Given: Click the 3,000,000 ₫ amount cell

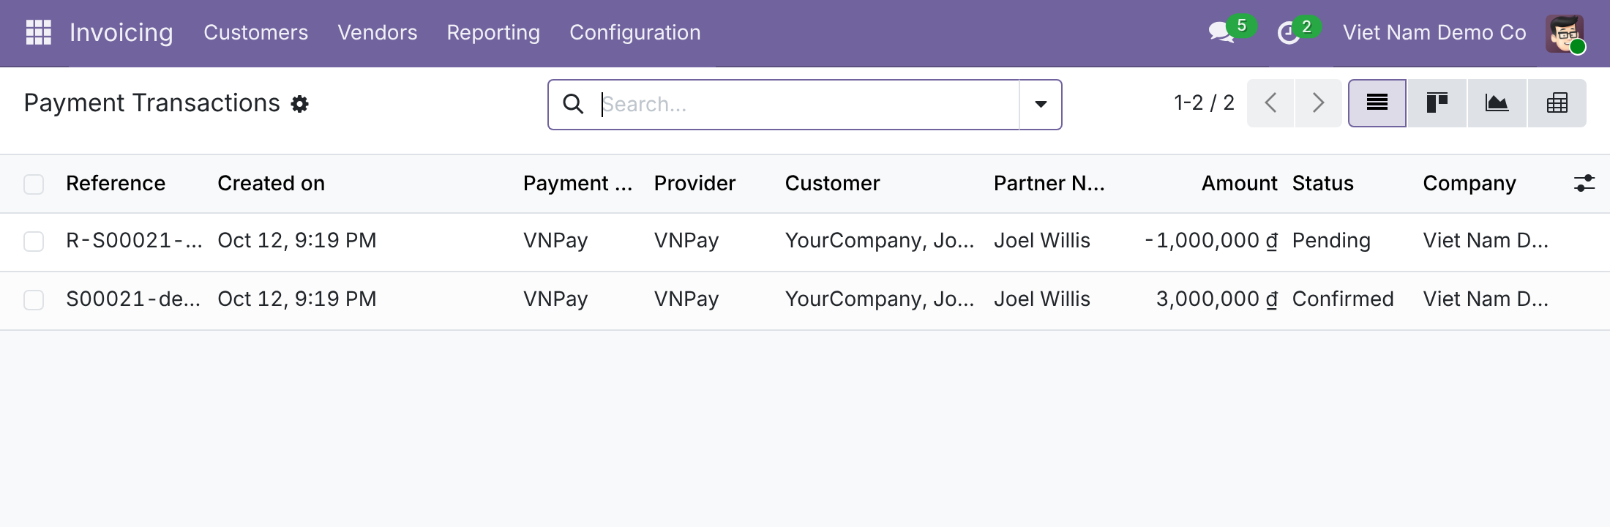Looking at the screenshot, I should [1217, 299].
